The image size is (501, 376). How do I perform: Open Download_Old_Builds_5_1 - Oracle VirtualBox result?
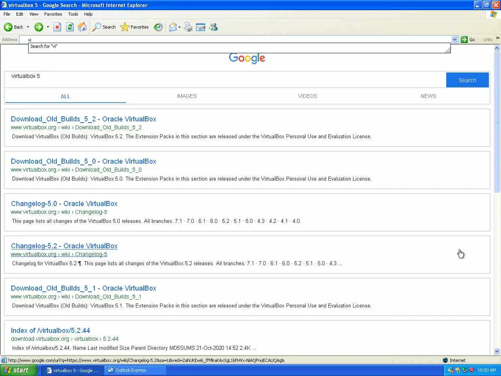click(x=83, y=288)
